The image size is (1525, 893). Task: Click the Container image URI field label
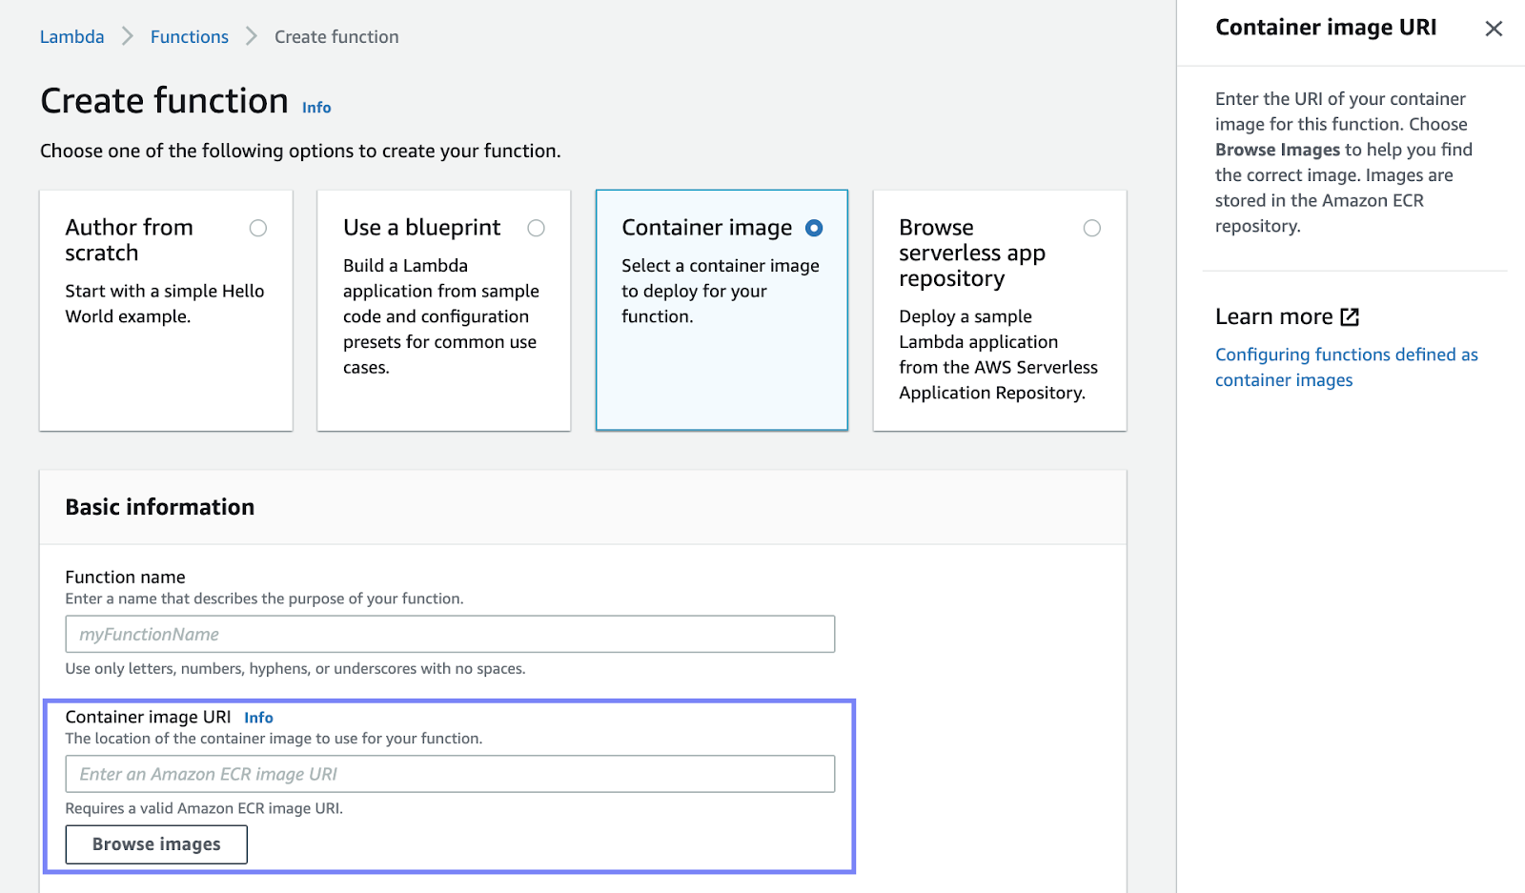click(x=148, y=717)
